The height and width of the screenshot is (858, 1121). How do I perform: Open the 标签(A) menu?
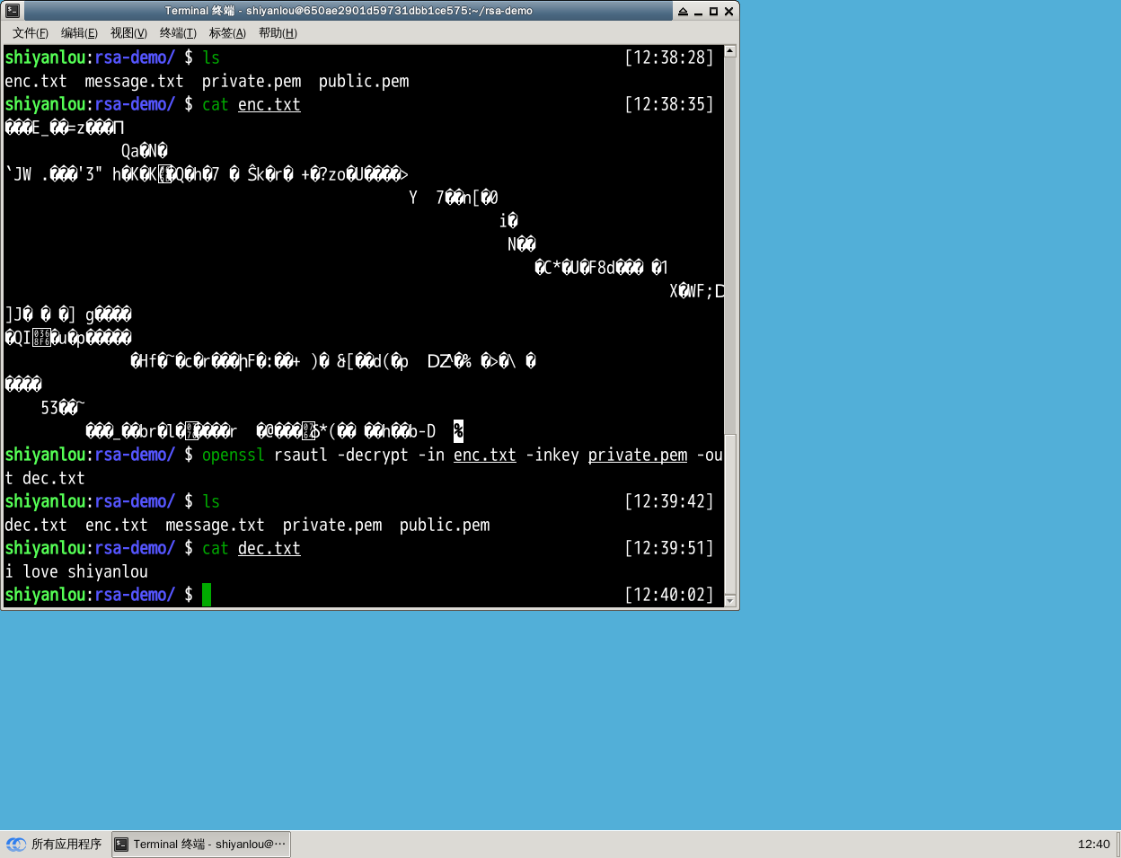pos(227,33)
